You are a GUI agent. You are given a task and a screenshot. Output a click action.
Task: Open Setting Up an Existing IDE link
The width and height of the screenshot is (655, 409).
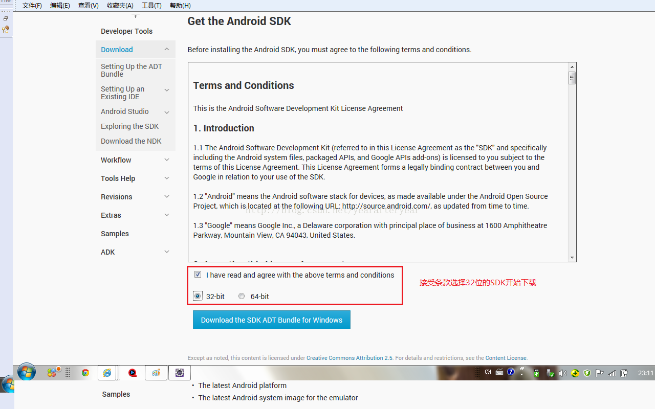pos(123,93)
